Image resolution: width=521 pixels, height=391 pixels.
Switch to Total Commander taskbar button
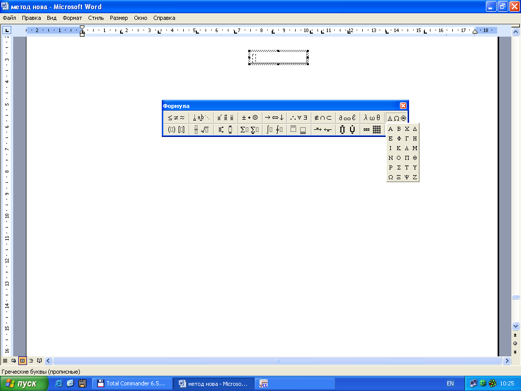(x=132, y=383)
